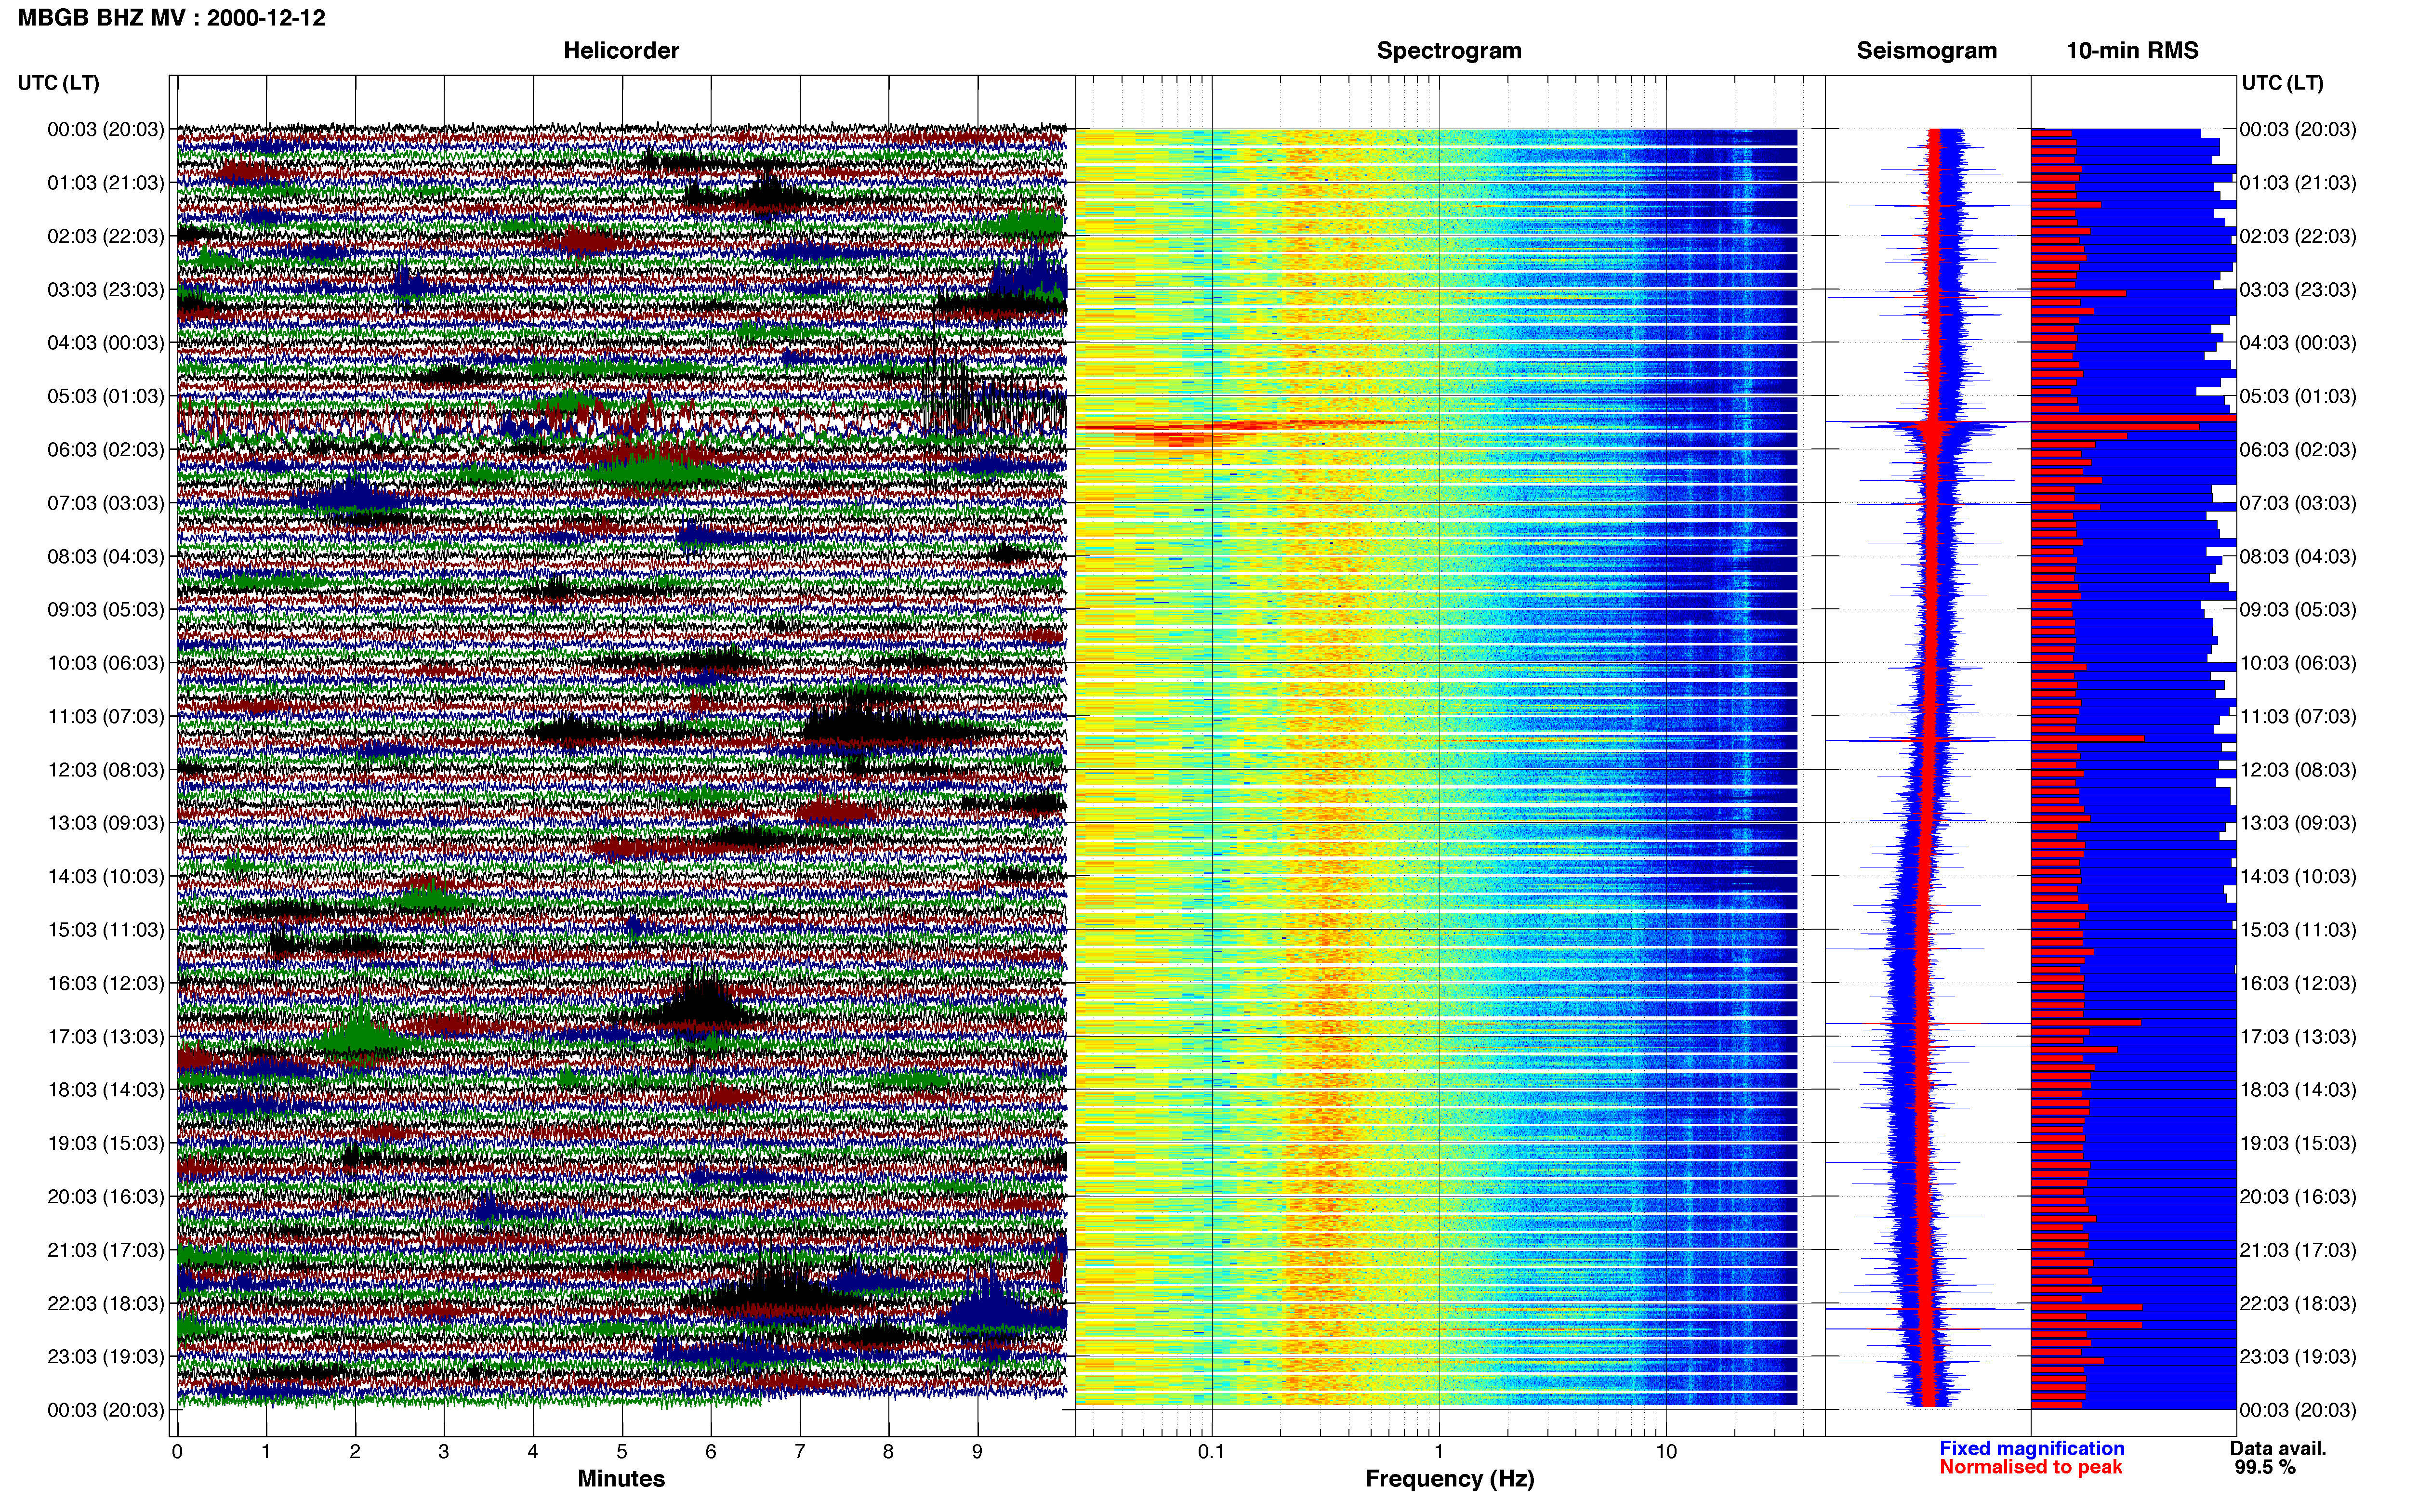
Task: Click '01:03 (21:03)' on the Helicorder time axis
Action: click(106, 183)
